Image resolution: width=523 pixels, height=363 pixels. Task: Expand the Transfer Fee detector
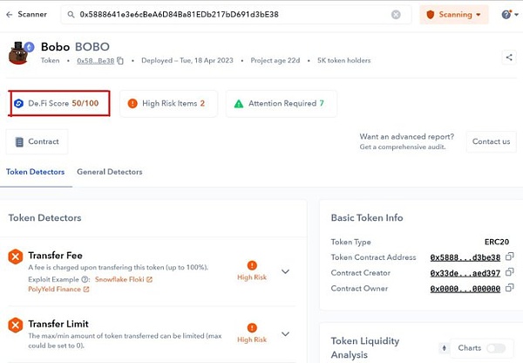(x=285, y=271)
